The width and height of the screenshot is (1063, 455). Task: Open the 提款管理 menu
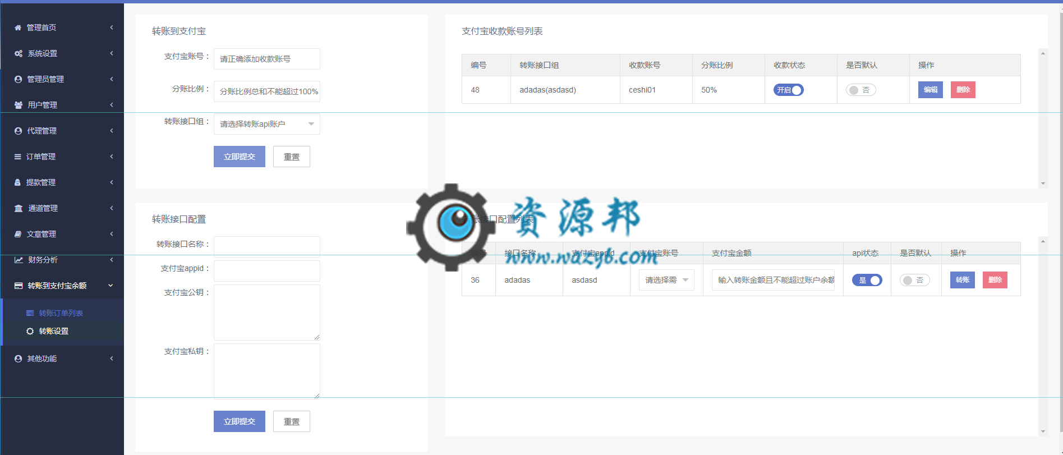pos(62,182)
